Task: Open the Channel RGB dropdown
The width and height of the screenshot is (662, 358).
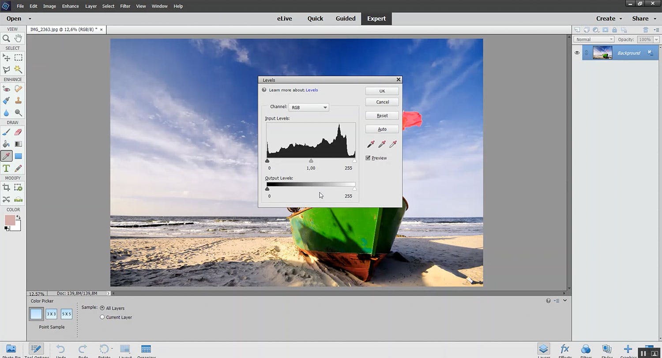Action: point(308,107)
